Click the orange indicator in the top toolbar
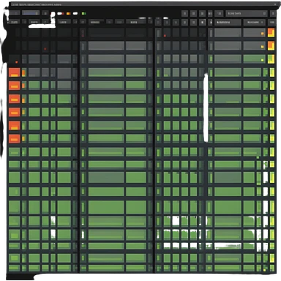The image size is (281, 281). click(x=69, y=14)
